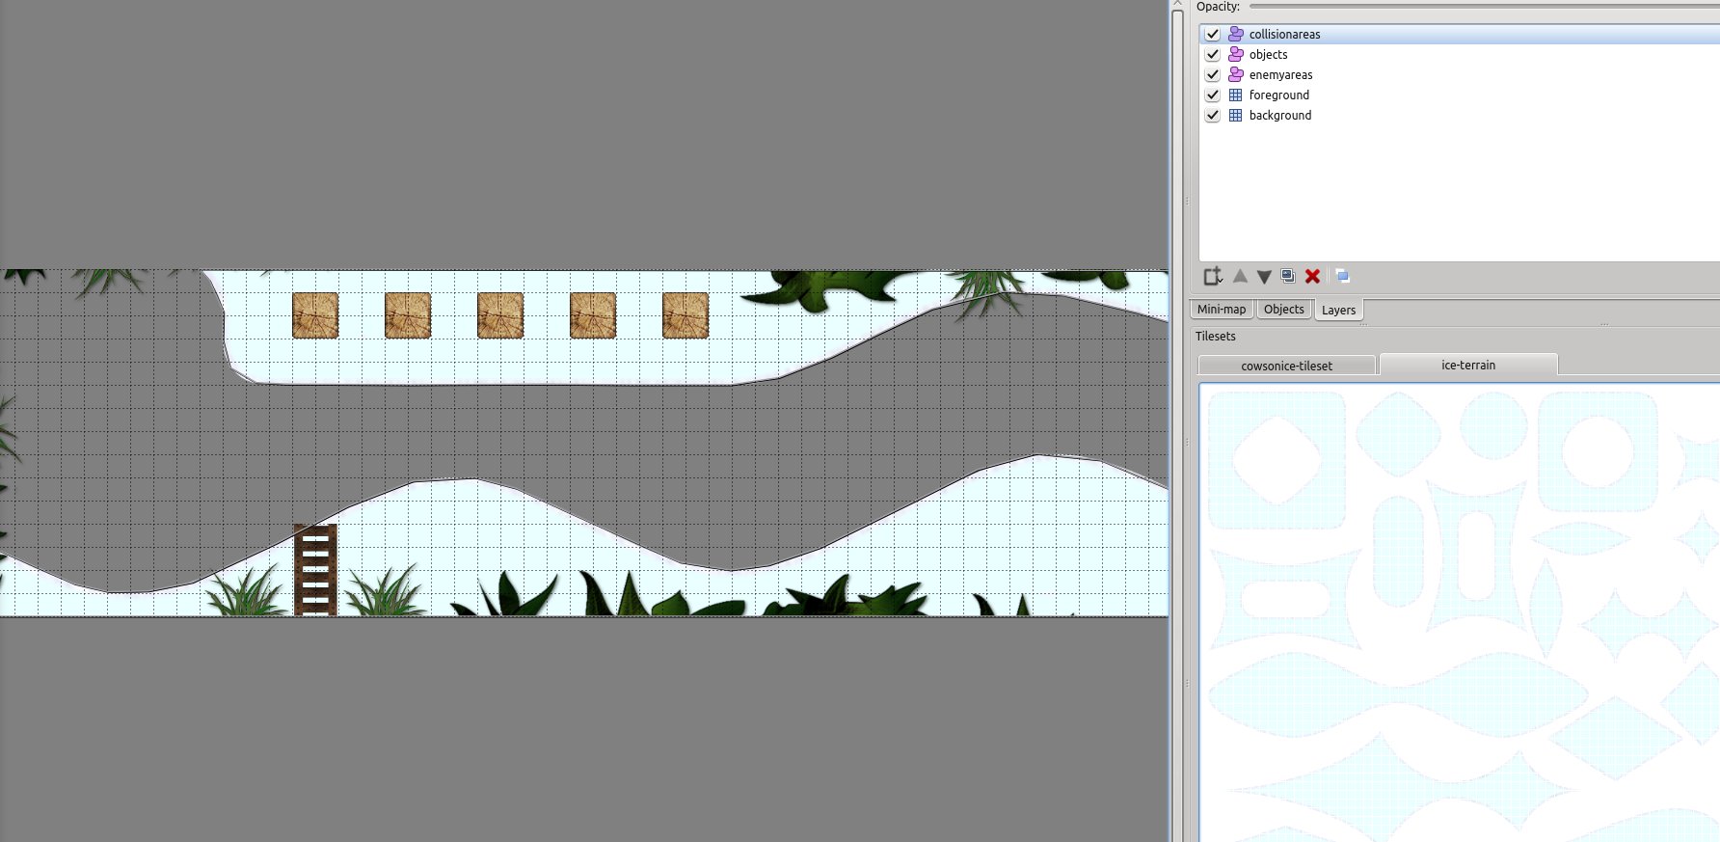The image size is (1720, 842).
Task: Switch to the Mini-map tab
Action: click(1222, 310)
